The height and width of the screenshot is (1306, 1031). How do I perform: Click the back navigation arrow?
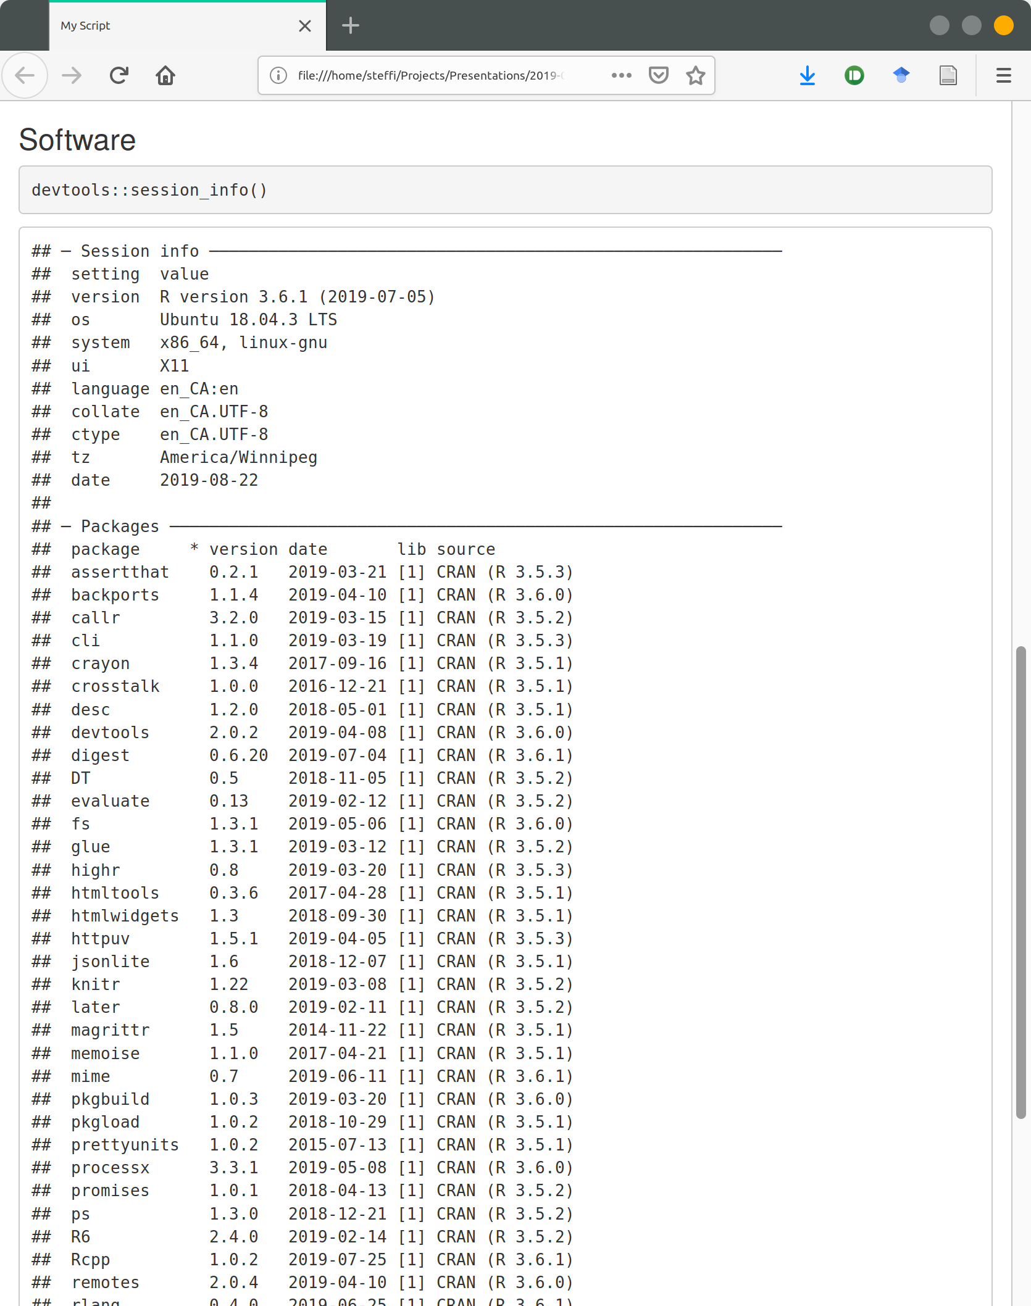click(x=25, y=75)
